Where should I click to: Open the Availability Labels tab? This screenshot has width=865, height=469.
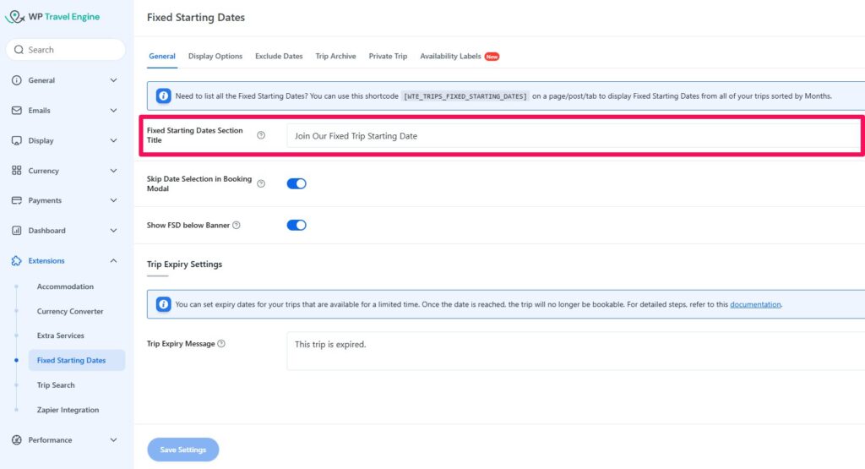[x=450, y=57]
